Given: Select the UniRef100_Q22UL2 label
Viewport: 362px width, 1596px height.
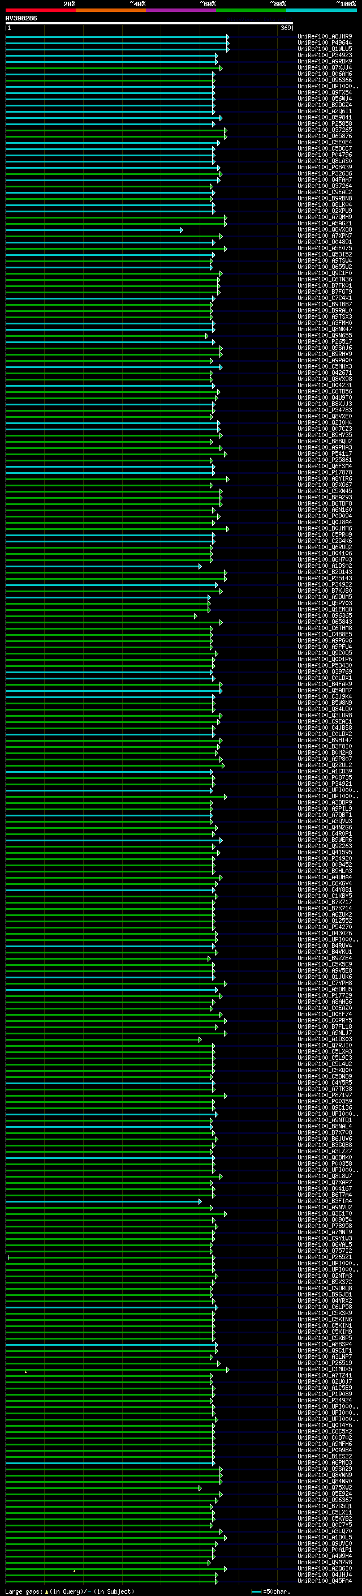Looking at the screenshot, I should (x=325, y=765).
